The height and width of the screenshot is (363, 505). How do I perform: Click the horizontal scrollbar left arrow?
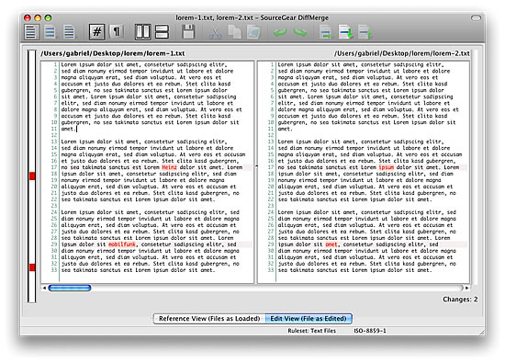44,288
